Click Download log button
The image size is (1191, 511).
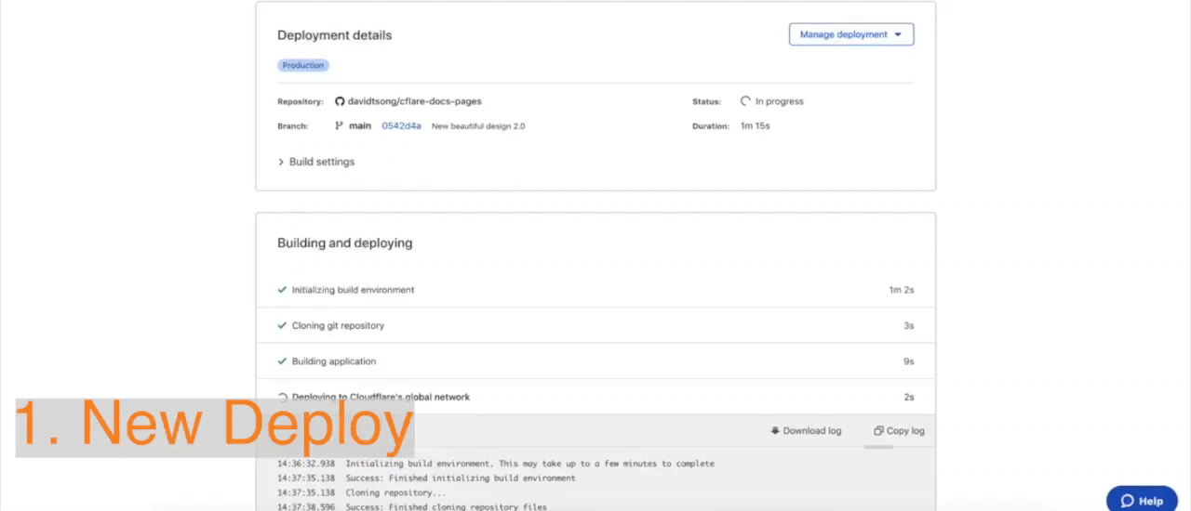point(806,431)
